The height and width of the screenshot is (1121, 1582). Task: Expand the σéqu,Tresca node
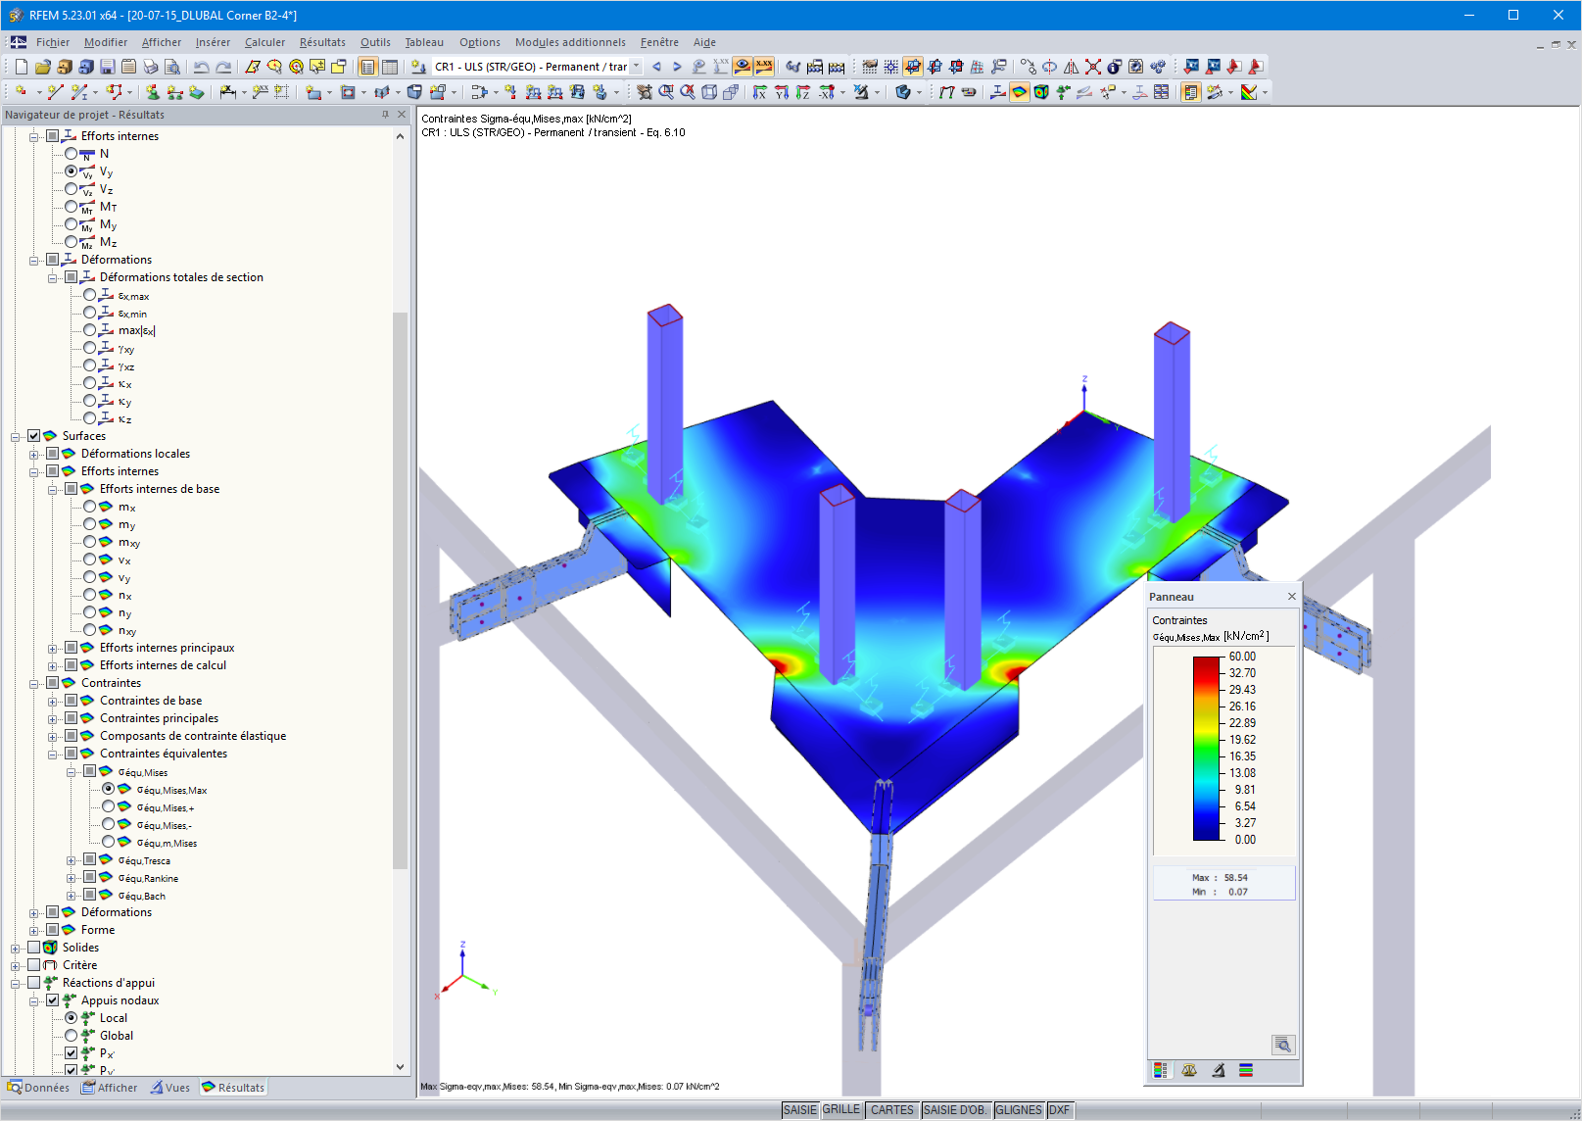coord(72,861)
